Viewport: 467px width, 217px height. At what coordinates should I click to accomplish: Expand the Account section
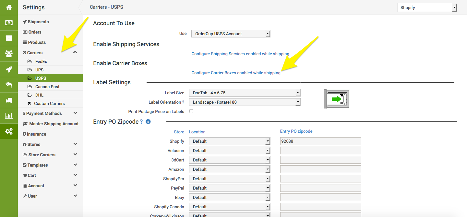click(x=75, y=185)
